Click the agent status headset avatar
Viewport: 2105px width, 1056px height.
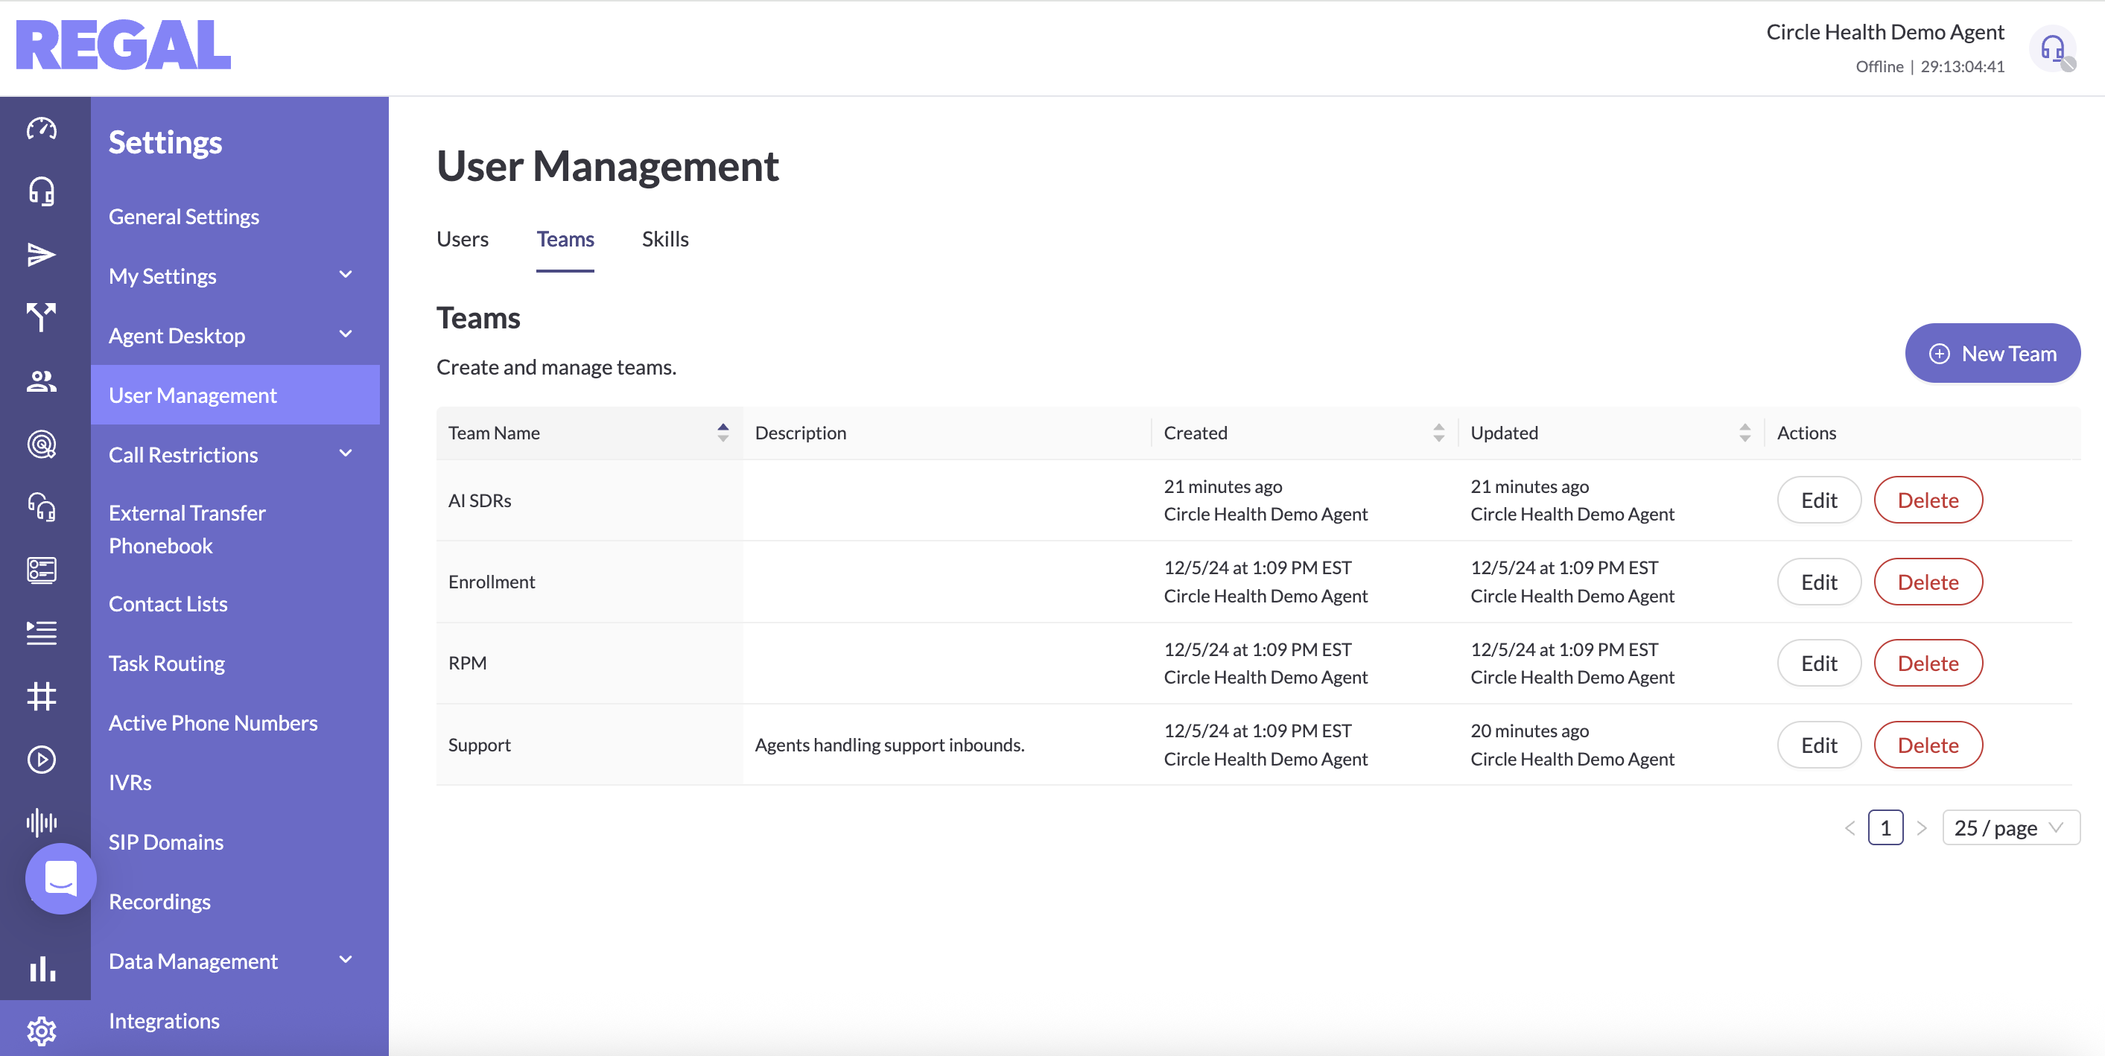point(2053,49)
